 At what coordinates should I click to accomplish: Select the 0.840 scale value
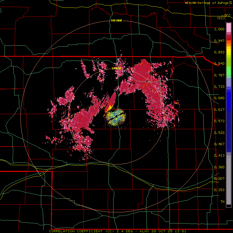(219, 64)
